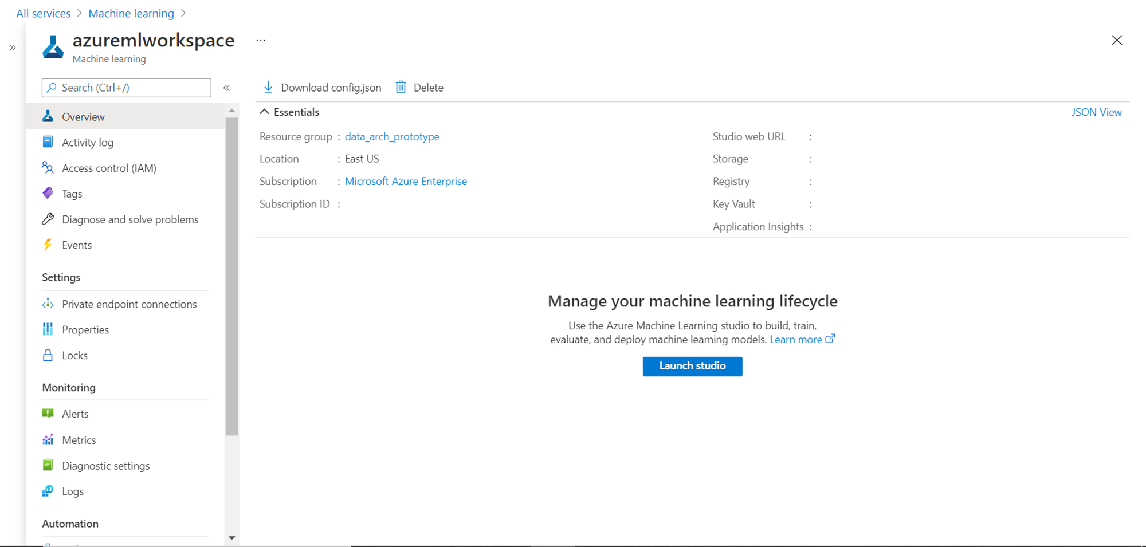Viewport: 1146px width, 547px height.
Task: Click the Automation section heading
Action: coord(70,524)
